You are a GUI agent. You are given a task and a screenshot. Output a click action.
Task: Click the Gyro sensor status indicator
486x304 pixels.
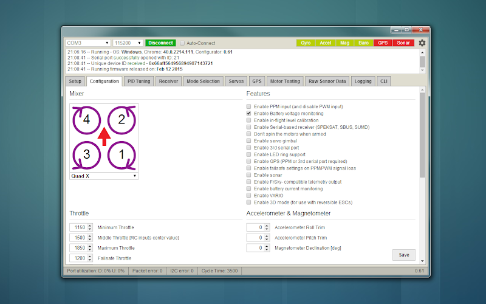point(306,43)
